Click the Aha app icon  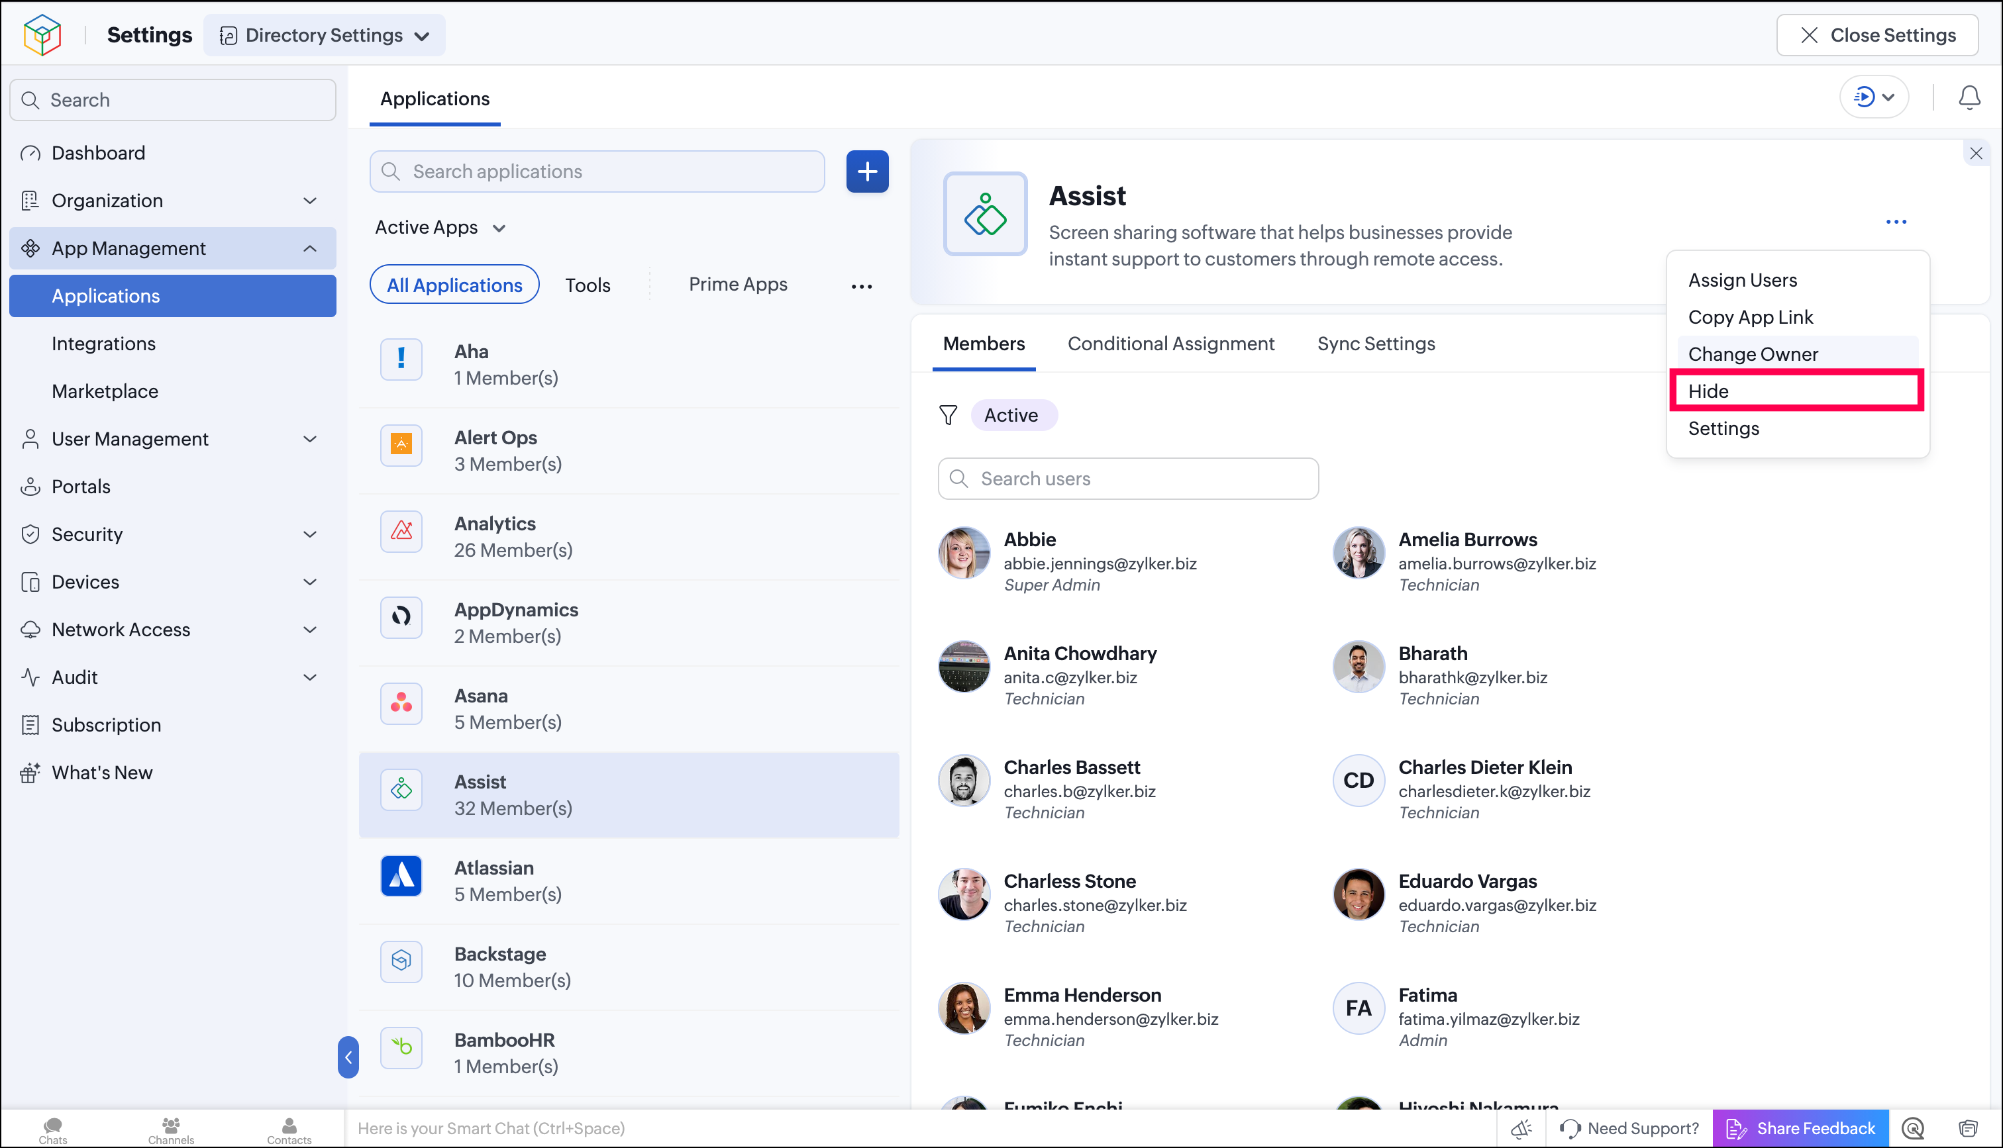point(401,359)
